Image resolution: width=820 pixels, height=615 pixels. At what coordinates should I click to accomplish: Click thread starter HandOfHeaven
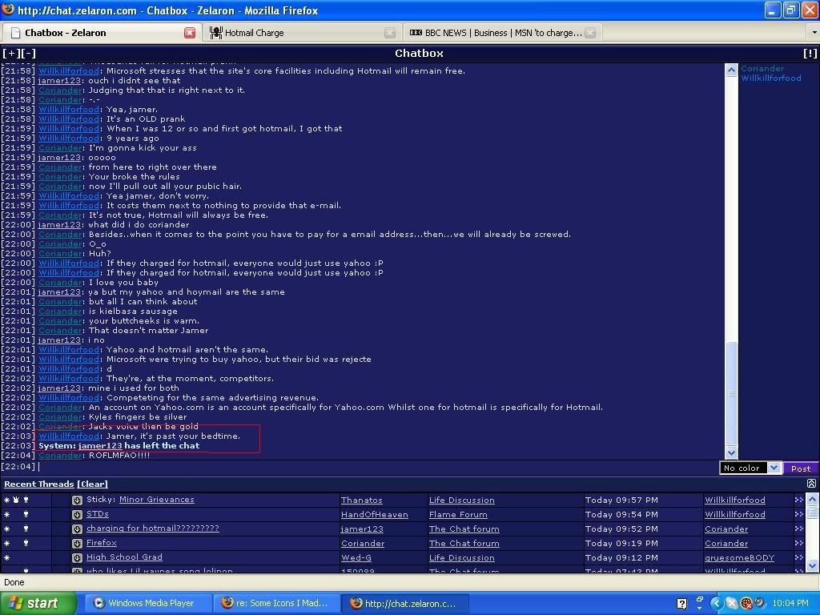coord(375,515)
